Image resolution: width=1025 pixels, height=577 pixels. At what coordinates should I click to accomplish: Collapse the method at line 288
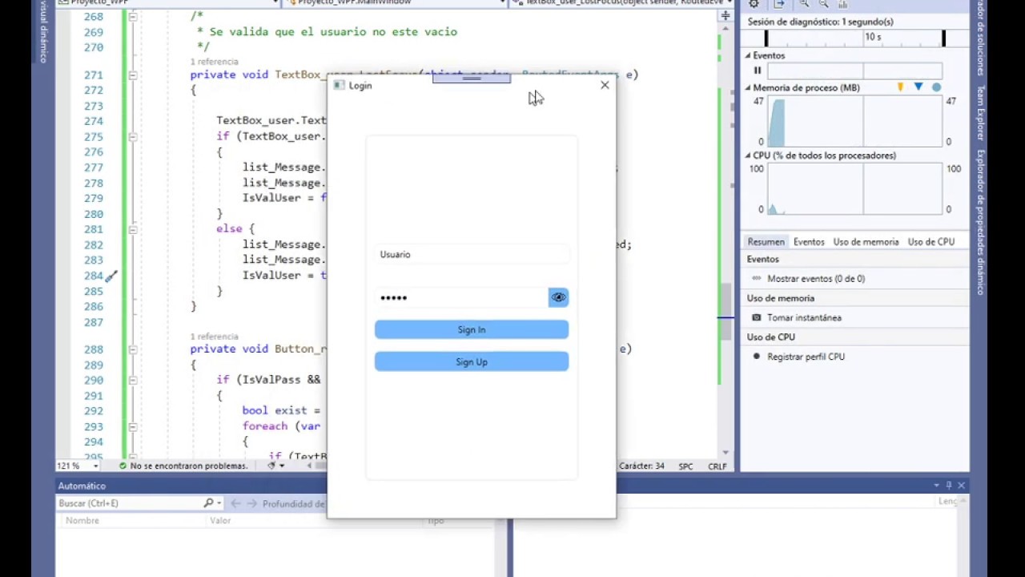[x=133, y=350]
